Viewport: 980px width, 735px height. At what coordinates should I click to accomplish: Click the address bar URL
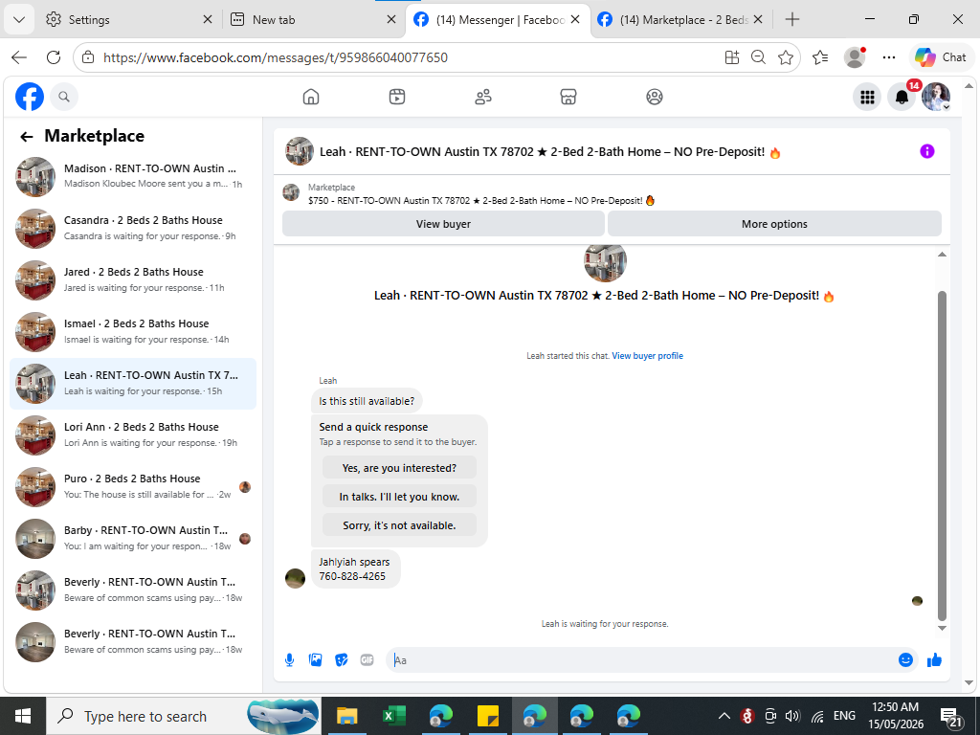point(275,57)
